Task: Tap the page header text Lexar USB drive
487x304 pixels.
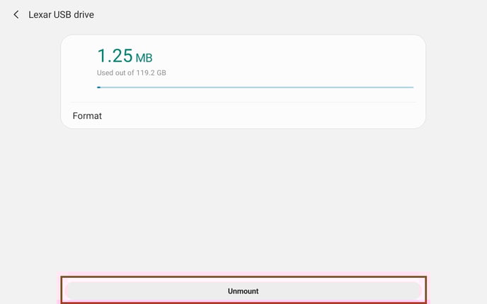Action: (61, 14)
